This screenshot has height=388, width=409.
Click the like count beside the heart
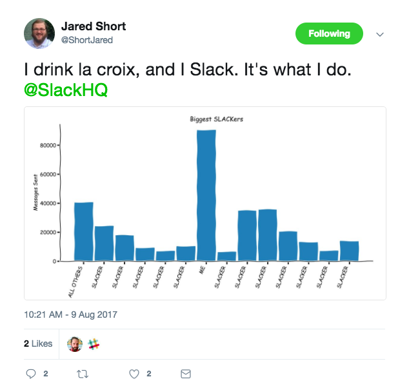(x=148, y=373)
